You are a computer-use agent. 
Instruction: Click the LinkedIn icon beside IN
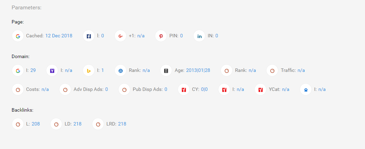(x=199, y=36)
